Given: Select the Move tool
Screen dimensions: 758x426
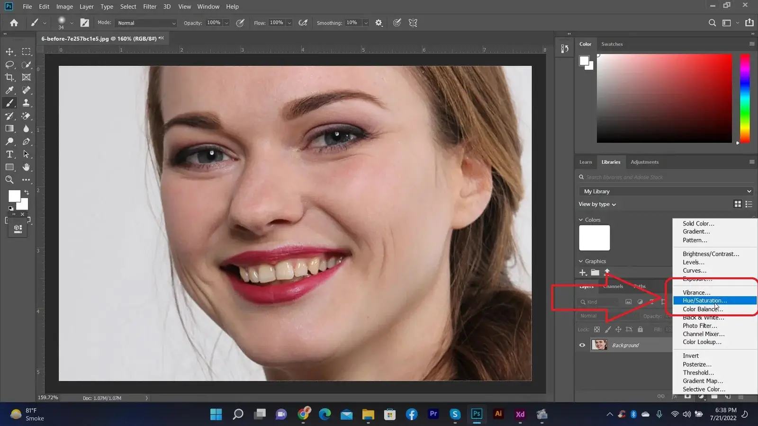Looking at the screenshot, I should [x=9, y=52].
